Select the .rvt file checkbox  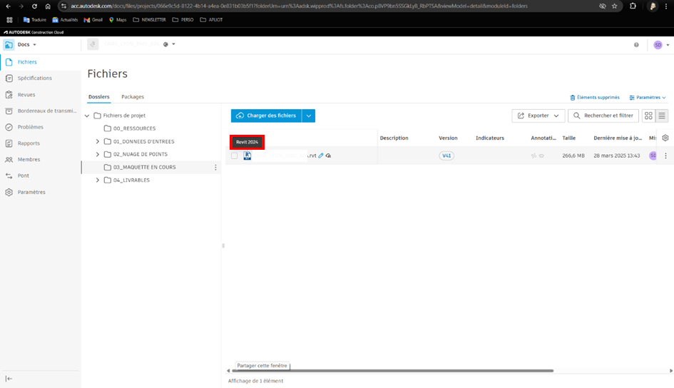coord(234,155)
